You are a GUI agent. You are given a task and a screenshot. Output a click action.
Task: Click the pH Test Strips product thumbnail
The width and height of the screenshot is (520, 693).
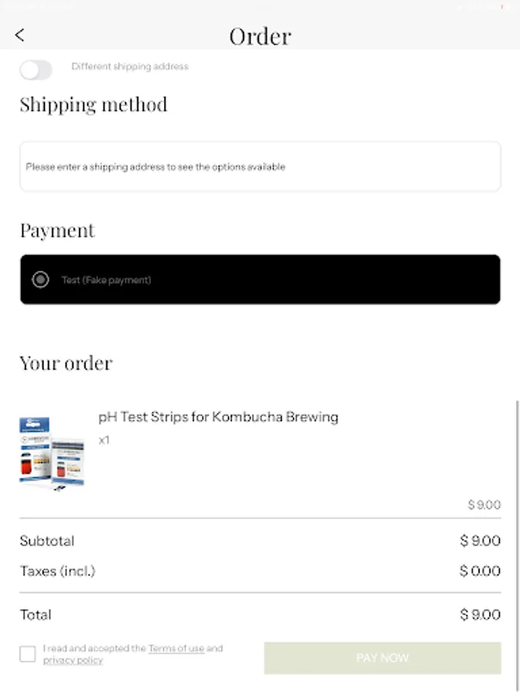pos(52,454)
